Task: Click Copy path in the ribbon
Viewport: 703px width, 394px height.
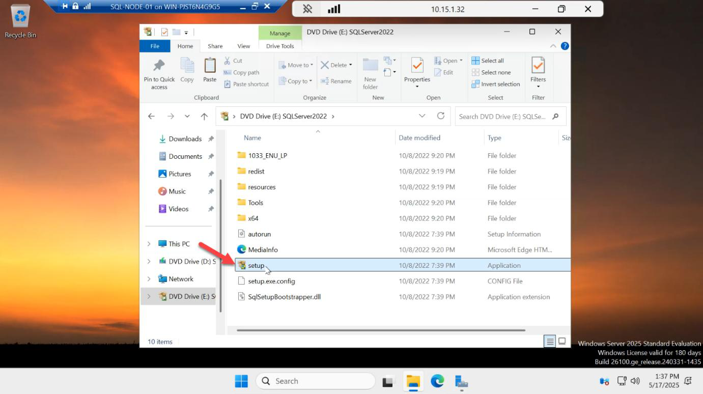Action: 242,72
